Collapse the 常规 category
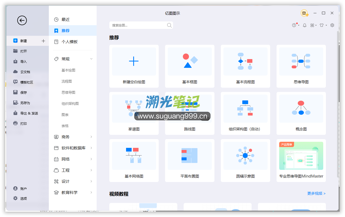345x217 pixels. [91, 59]
